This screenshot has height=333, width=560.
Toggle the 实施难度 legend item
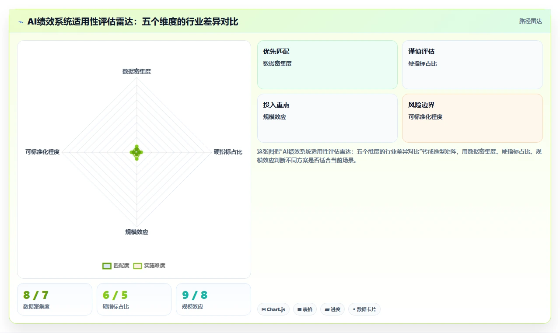(149, 266)
